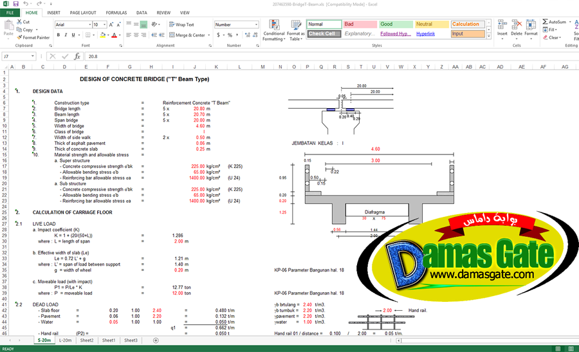This screenshot has height=352, width=579.
Task: Open the Alignment dialog launcher
Action: click(x=210, y=46)
